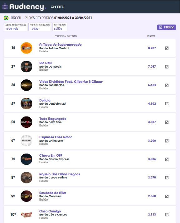Open the song link Aquela Dos Olhos Negros

(60, 174)
